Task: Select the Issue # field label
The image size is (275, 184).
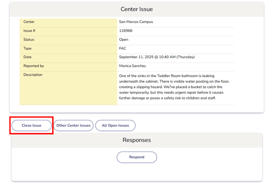Action: click(30, 31)
